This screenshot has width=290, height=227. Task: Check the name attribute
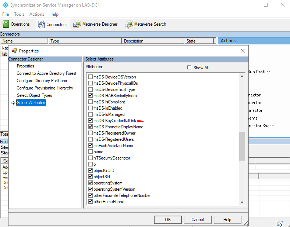coord(90,152)
